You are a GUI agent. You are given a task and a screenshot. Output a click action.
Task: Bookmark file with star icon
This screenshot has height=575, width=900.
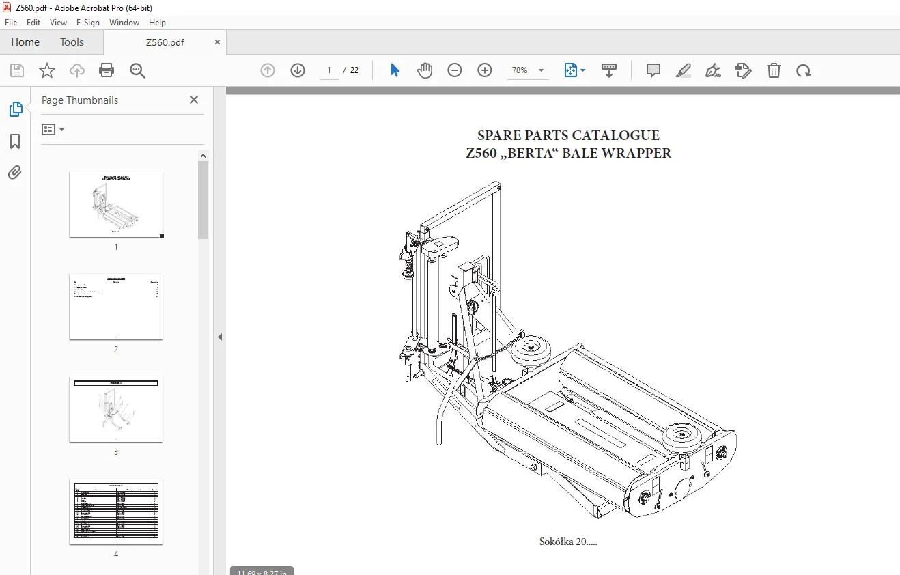coord(47,70)
